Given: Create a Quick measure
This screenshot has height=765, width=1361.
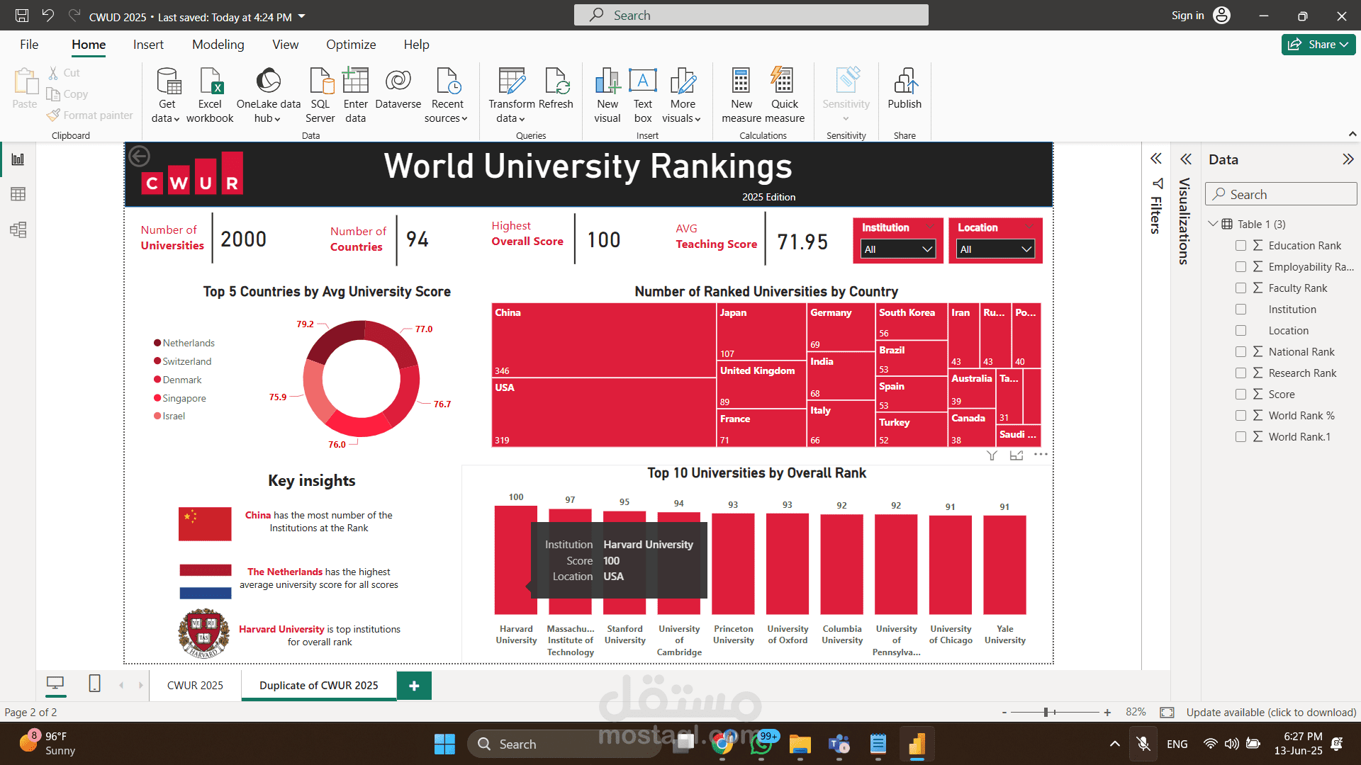Looking at the screenshot, I should tap(785, 96).
